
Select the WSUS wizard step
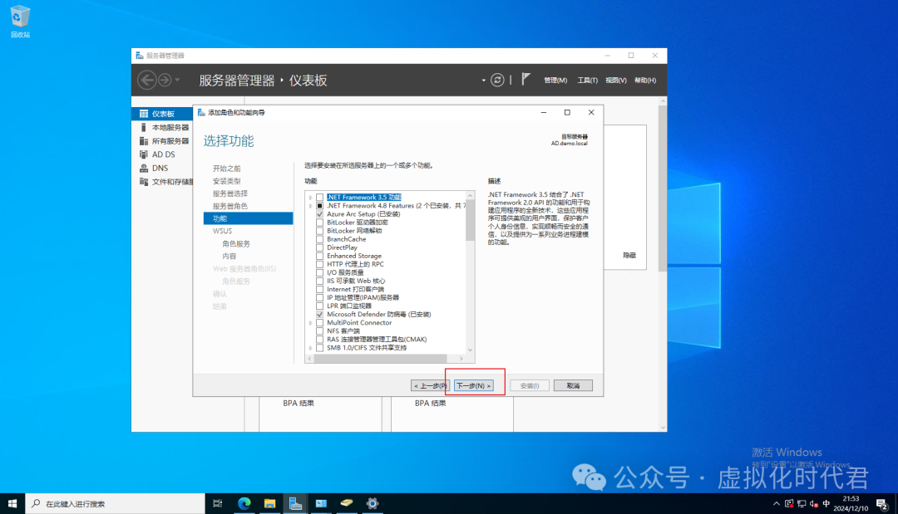pos(222,231)
